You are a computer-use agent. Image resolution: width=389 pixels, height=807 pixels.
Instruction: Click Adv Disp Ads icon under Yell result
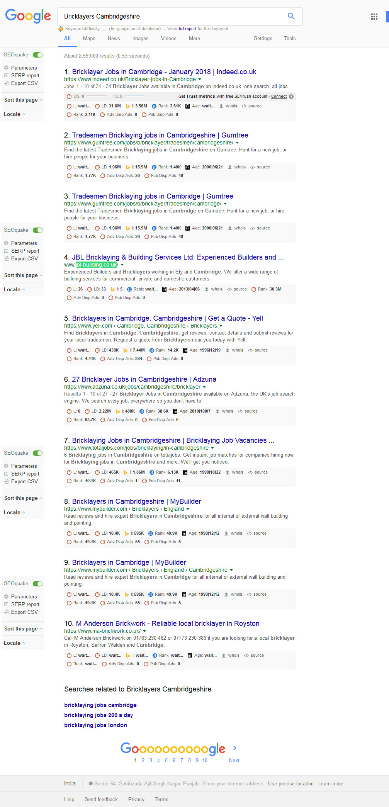103,359
